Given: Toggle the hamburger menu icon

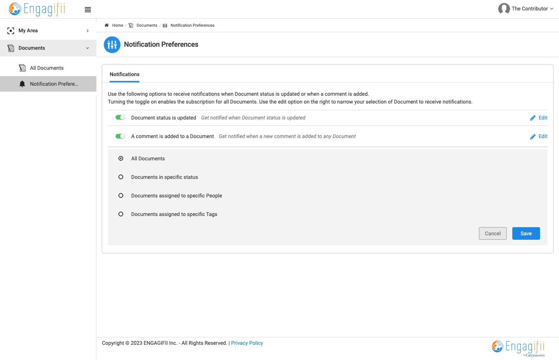Looking at the screenshot, I should [88, 10].
